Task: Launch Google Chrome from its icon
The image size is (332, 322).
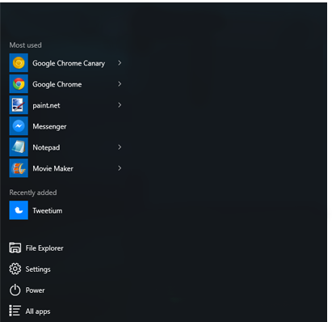Action: 19,84
